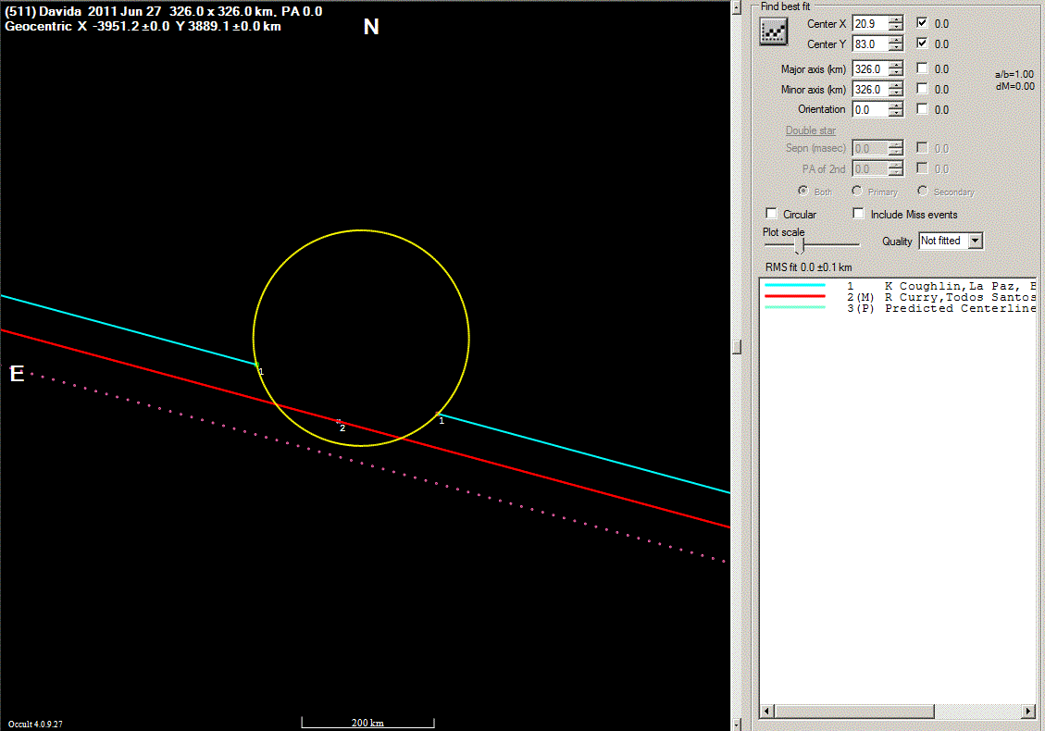Screen dimensions: 1045x731
Task: Increase the Minor axis value
Action: [896, 84]
